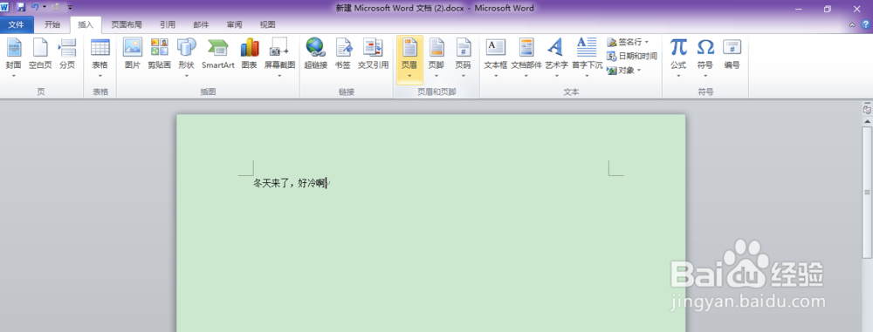
Task: Expand the shapes (形状) dropdown arrow
Action: pyautogui.click(x=186, y=76)
